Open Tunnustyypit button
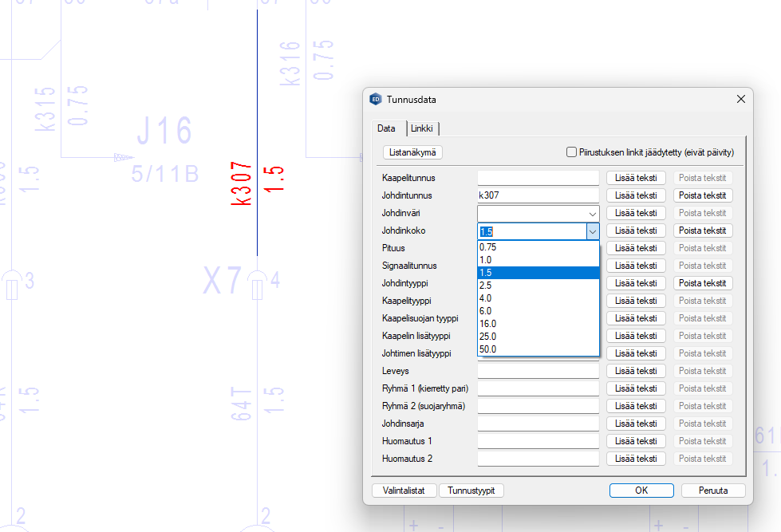This screenshot has height=532, width=781. coord(471,491)
